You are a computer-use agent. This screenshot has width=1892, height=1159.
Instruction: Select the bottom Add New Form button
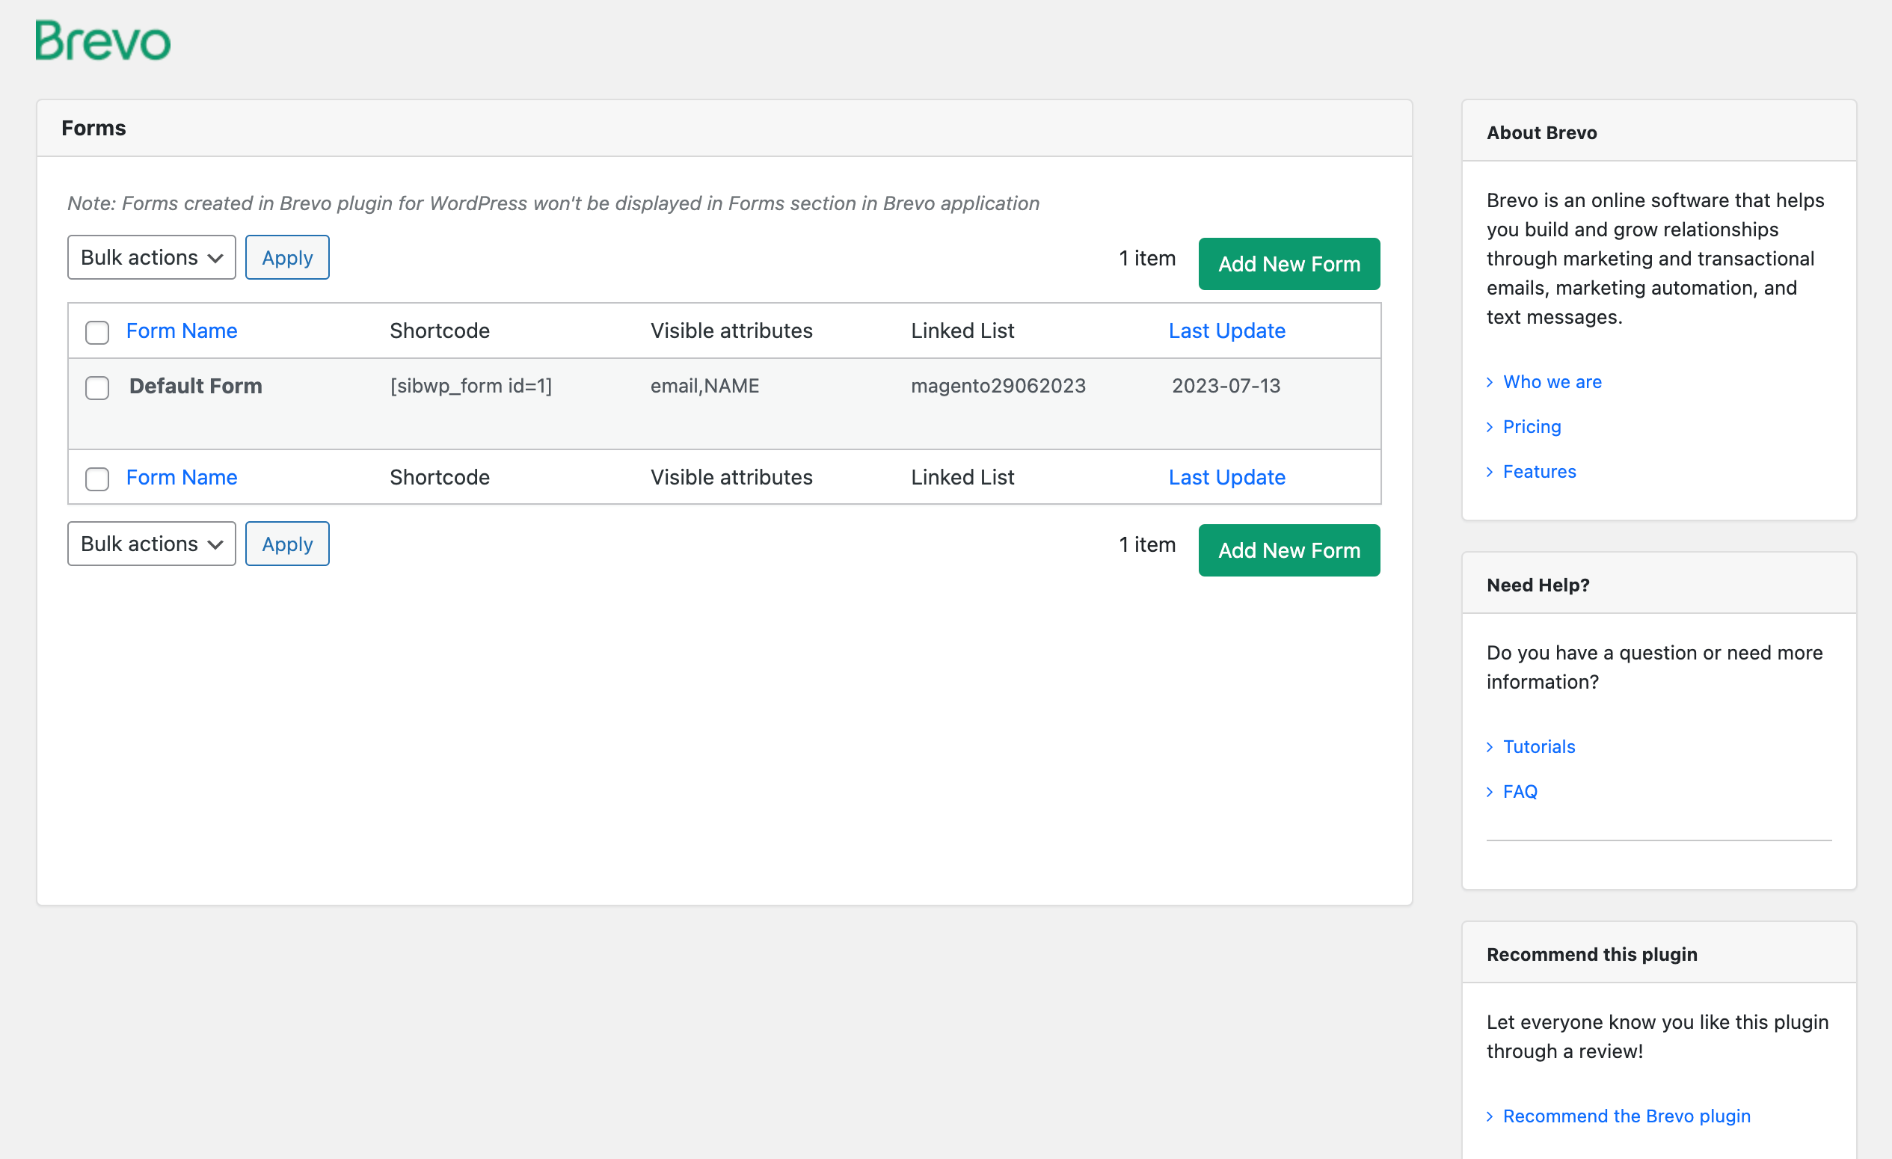1289,550
